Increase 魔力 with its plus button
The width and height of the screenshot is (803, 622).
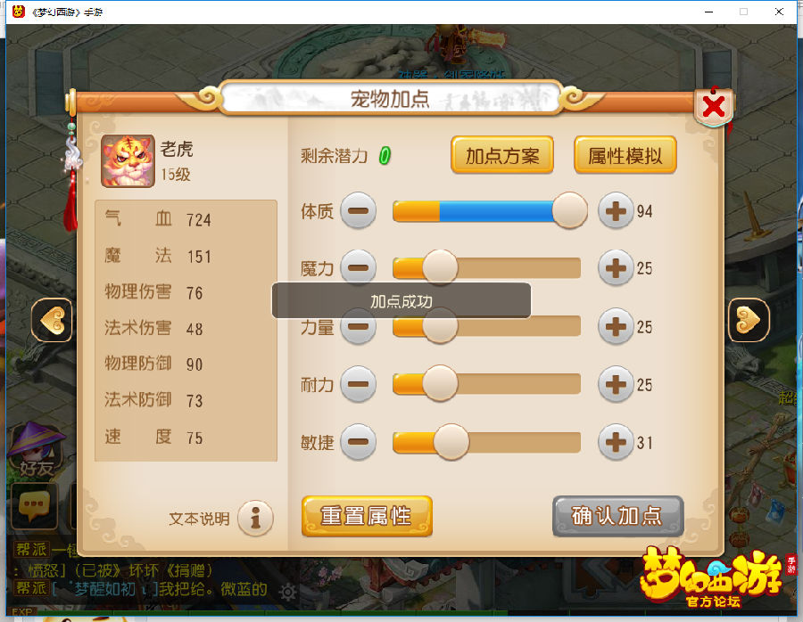(616, 267)
